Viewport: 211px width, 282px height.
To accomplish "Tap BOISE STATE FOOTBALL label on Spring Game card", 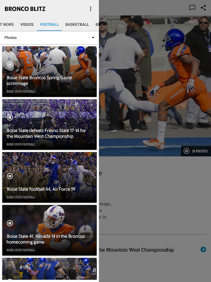I will click(21, 91).
